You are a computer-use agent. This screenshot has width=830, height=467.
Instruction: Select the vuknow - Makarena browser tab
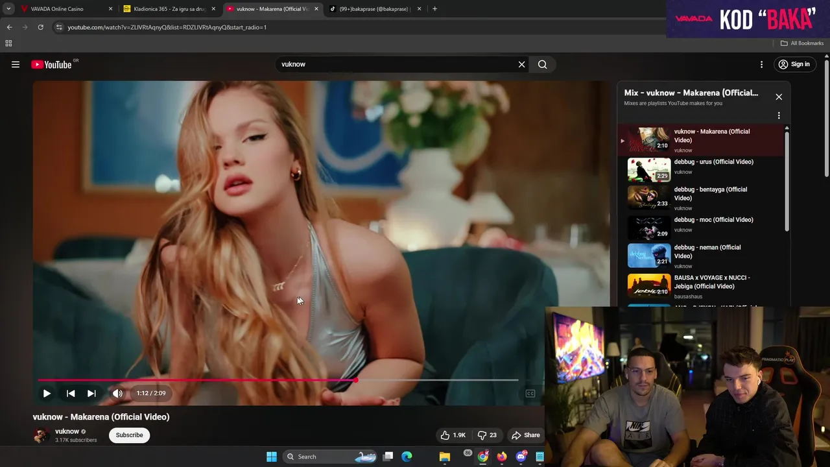(x=272, y=9)
